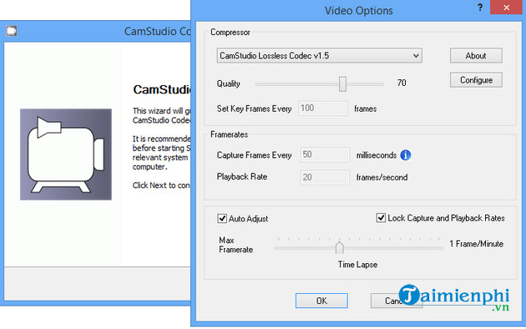
Task: Confirm settings with the OK button
Action: click(321, 301)
